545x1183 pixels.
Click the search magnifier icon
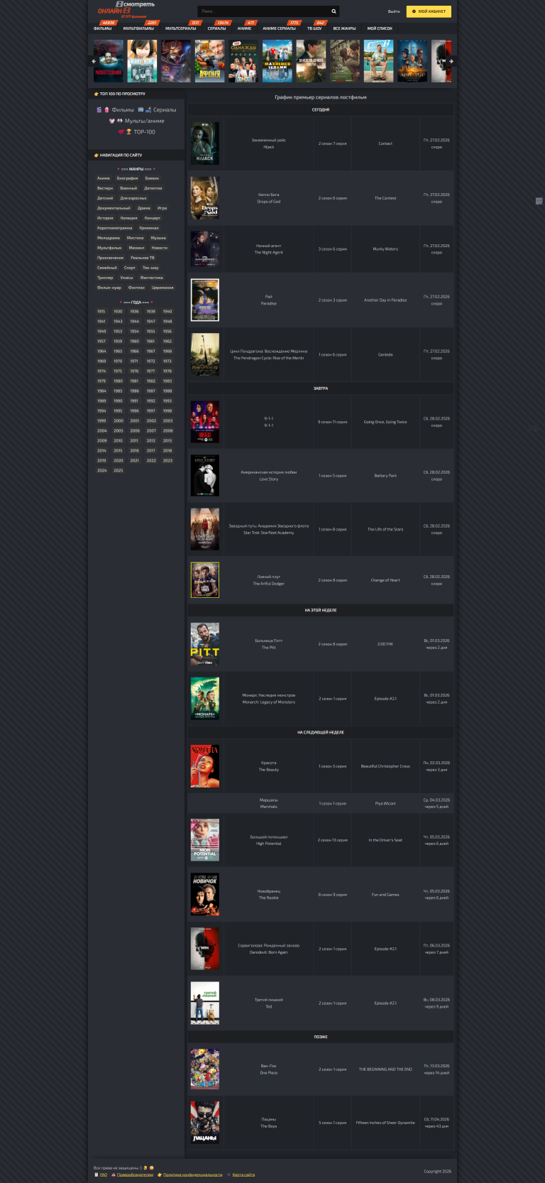[334, 11]
